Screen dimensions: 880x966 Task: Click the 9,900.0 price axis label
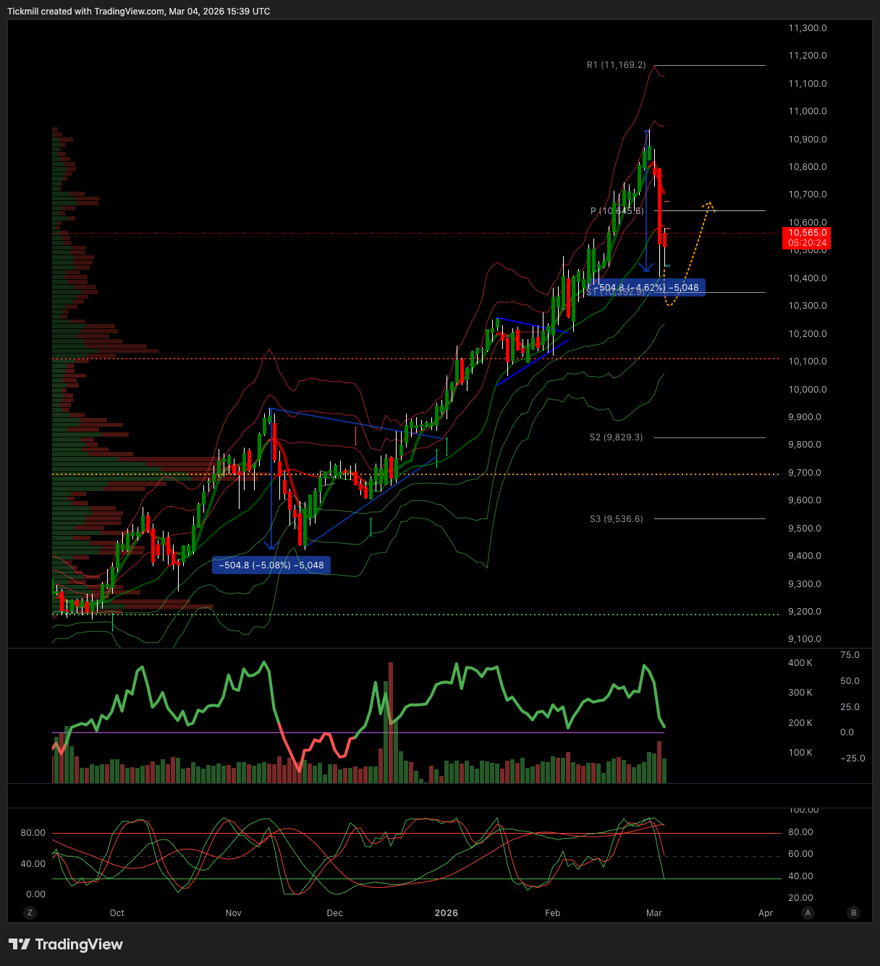click(805, 417)
